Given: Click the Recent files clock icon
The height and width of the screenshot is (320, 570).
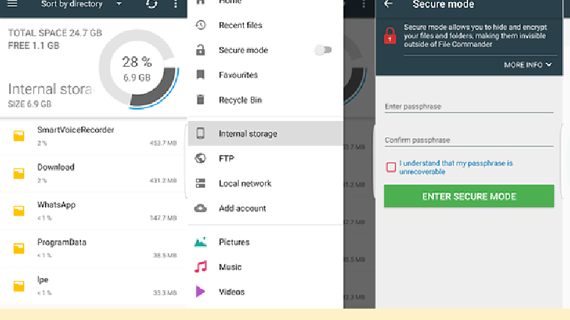Looking at the screenshot, I should point(201,25).
